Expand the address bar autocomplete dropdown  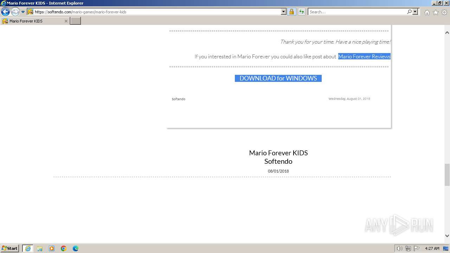[284, 12]
